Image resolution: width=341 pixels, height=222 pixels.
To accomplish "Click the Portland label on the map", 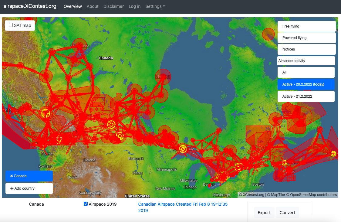I will pyautogui.click(x=46, y=166).
